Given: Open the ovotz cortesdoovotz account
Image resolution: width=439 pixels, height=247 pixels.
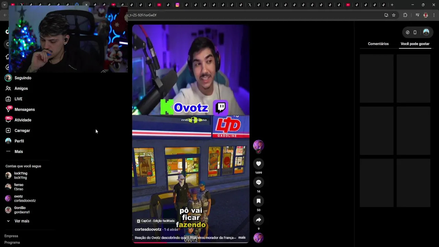Looking at the screenshot, I should tap(20, 199).
